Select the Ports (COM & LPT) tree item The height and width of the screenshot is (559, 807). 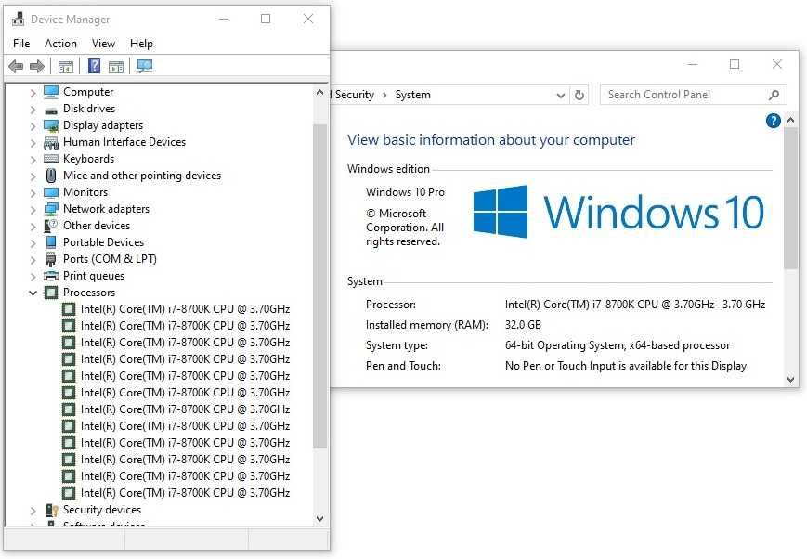[110, 259]
